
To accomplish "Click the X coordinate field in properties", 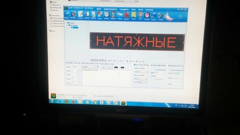I will pyautogui.click(x=75, y=71).
